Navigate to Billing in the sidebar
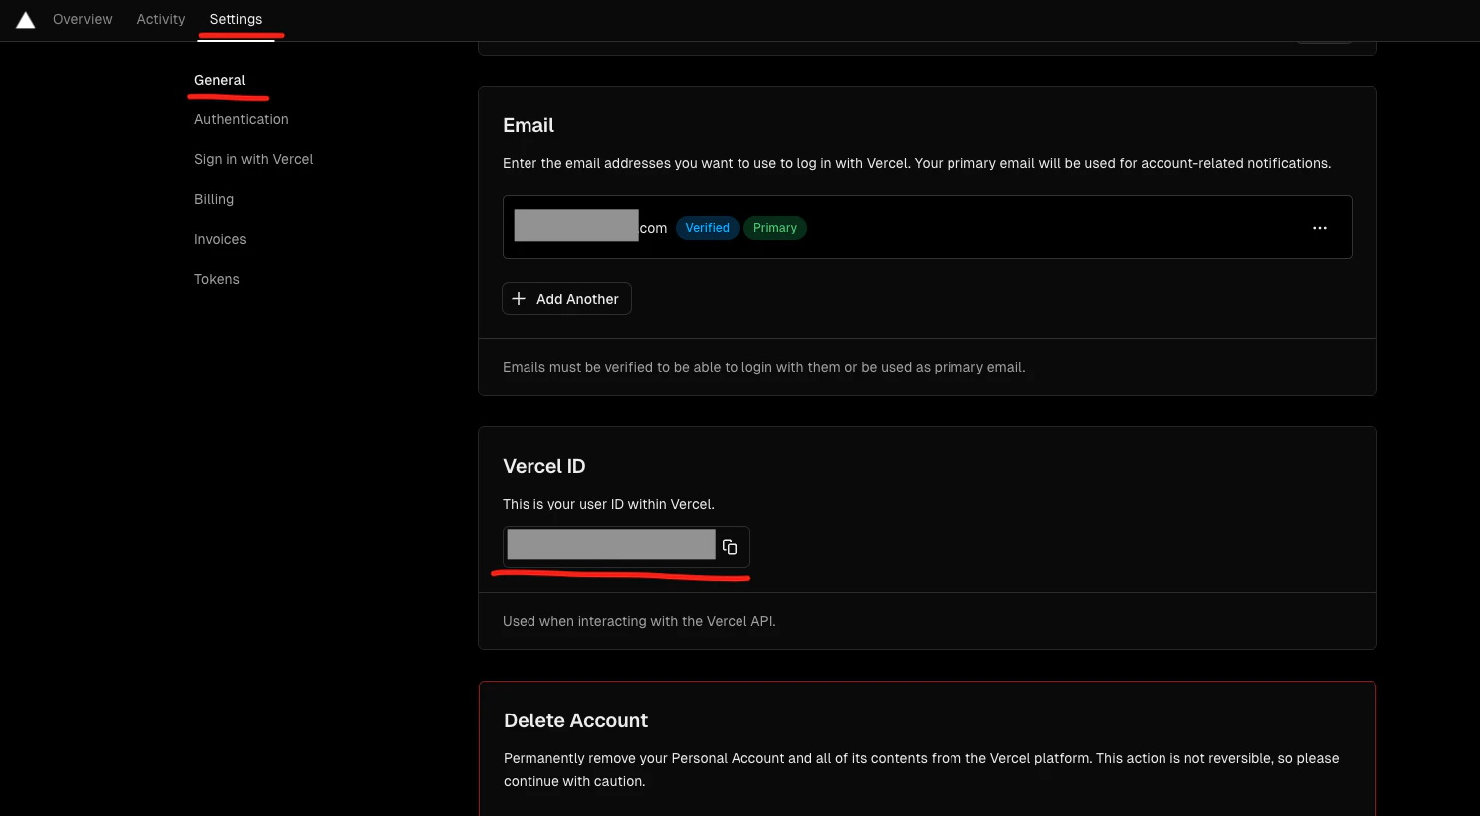1480x816 pixels. 214,199
